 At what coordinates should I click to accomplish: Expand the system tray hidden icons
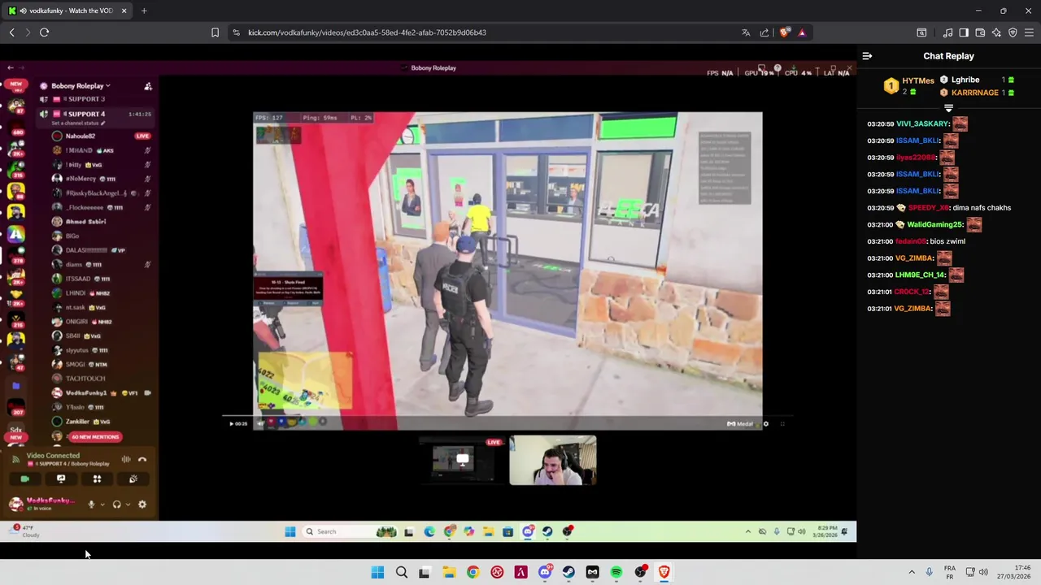tap(912, 572)
